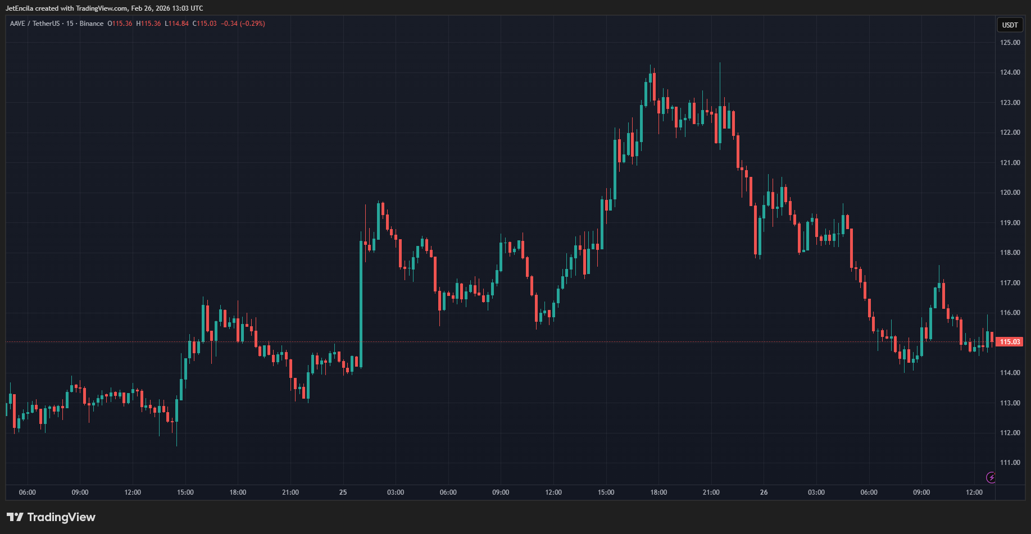The width and height of the screenshot is (1031, 534).
Task: Click the open value O115.36
Action: (x=120, y=24)
